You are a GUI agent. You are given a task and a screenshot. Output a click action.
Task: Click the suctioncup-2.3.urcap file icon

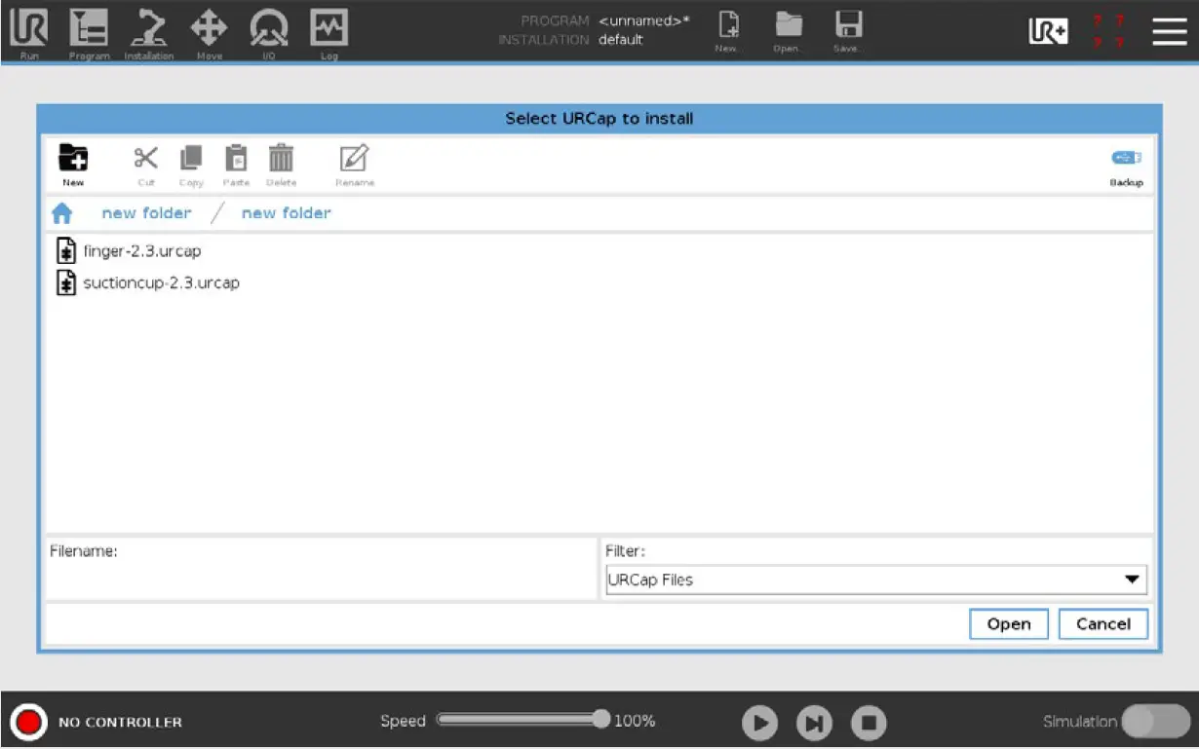66,283
